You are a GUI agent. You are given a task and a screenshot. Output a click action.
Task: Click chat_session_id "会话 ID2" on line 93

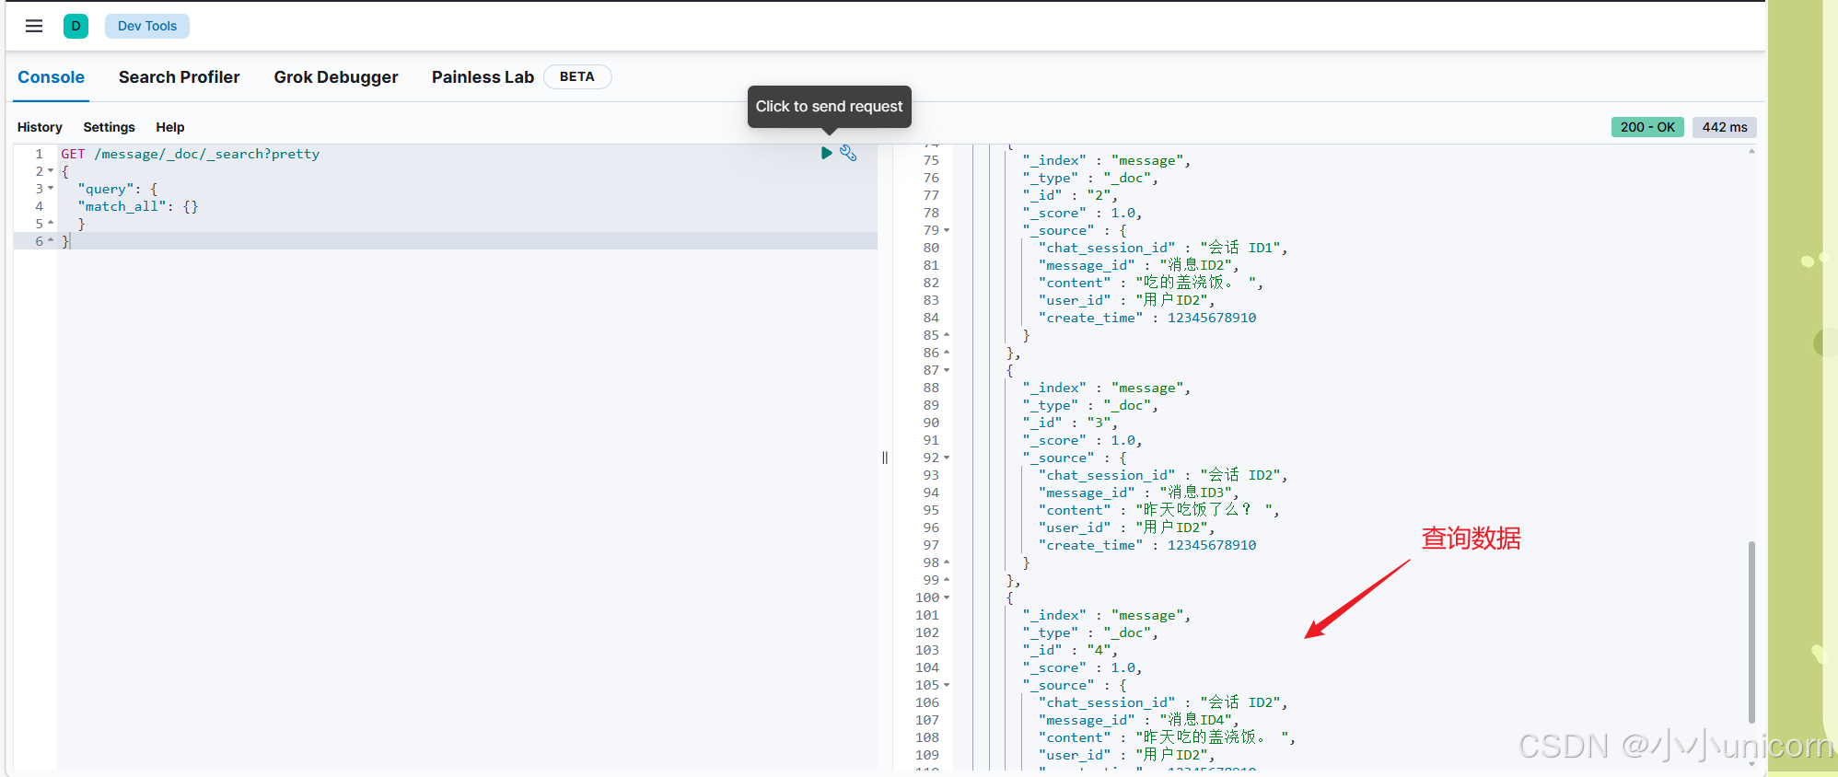click(x=1163, y=475)
